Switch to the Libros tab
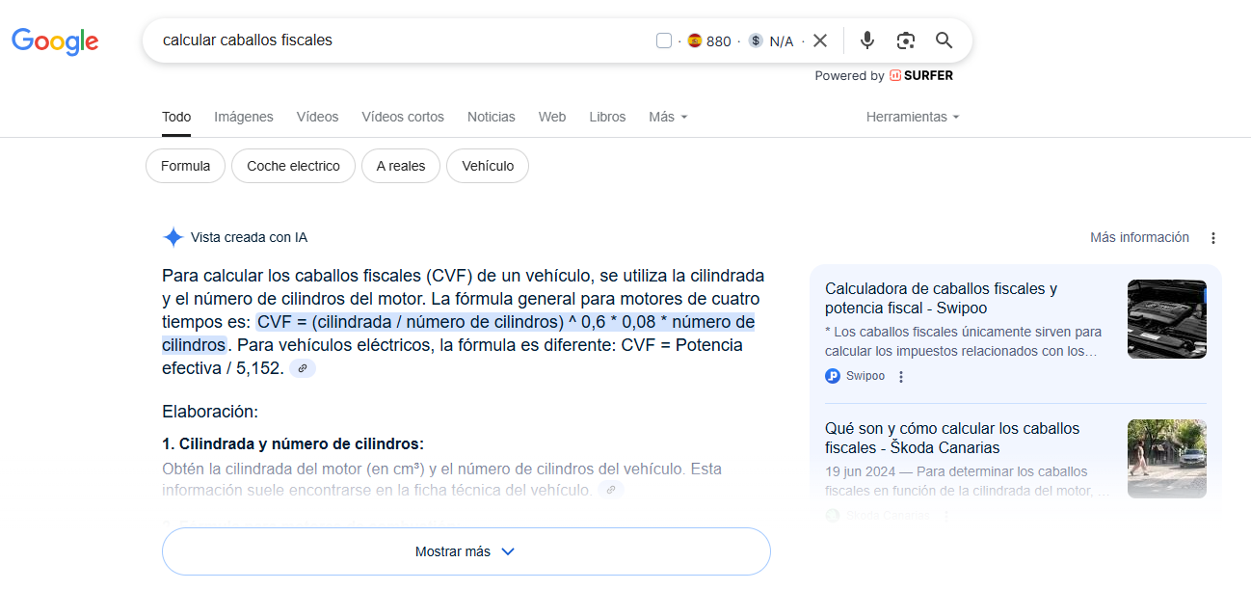This screenshot has height=590, width=1251. pos(607,117)
